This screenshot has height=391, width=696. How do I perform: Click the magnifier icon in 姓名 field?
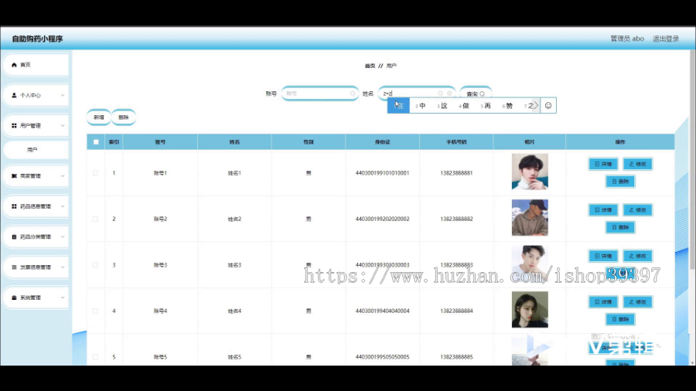click(x=440, y=93)
